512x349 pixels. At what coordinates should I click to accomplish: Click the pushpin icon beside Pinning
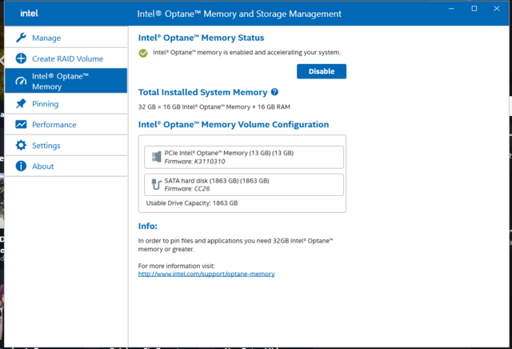pyautogui.click(x=21, y=103)
